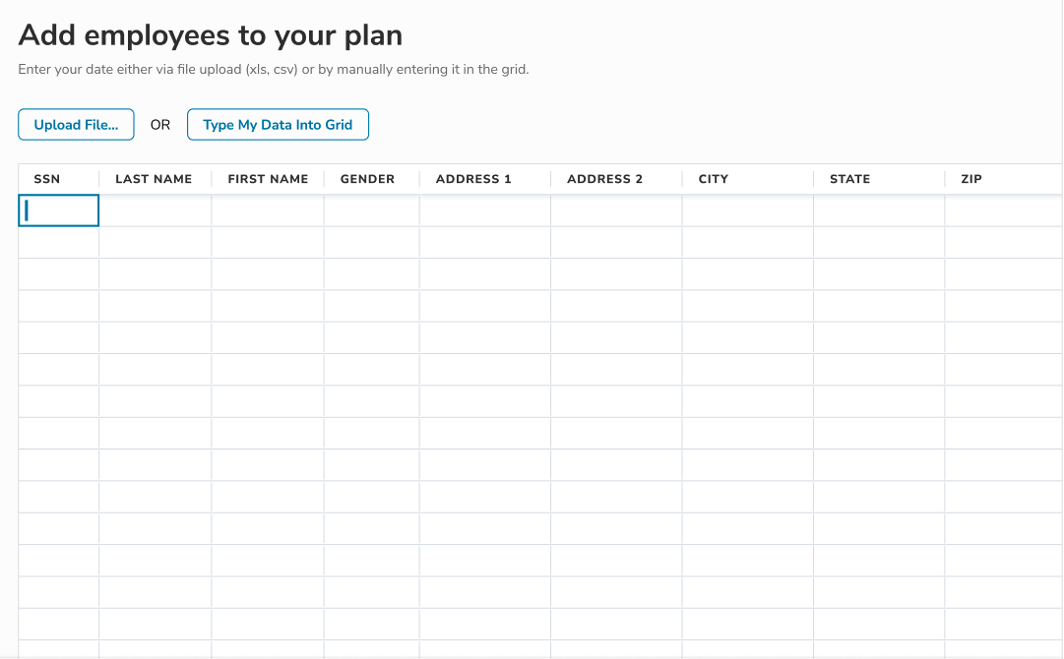Select the ZIP column header
Viewport: 1064px width, 659px height.
[971, 179]
